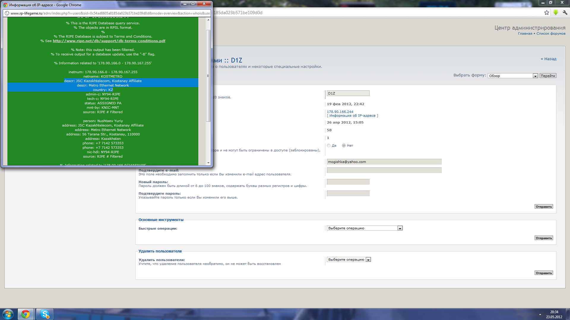The image size is (570, 320).
Task: Click the address '56 Tarana Str., Kostanay' line
Action: pos(103,134)
